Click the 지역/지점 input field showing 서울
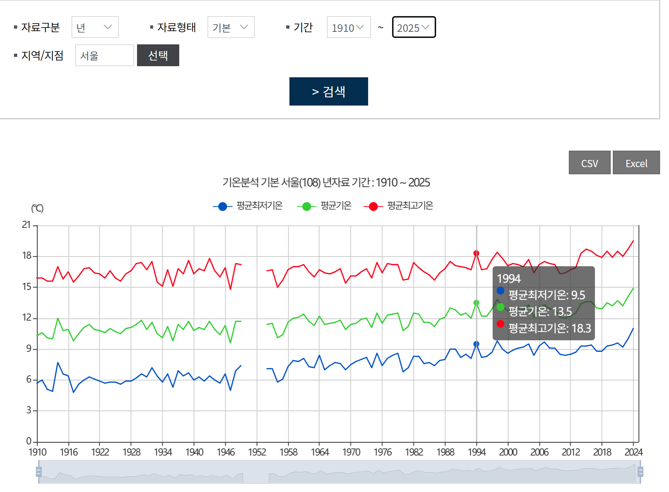 tap(104, 55)
